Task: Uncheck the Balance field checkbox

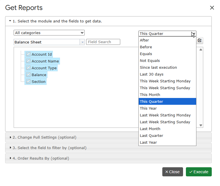Action: pos(28,75)
